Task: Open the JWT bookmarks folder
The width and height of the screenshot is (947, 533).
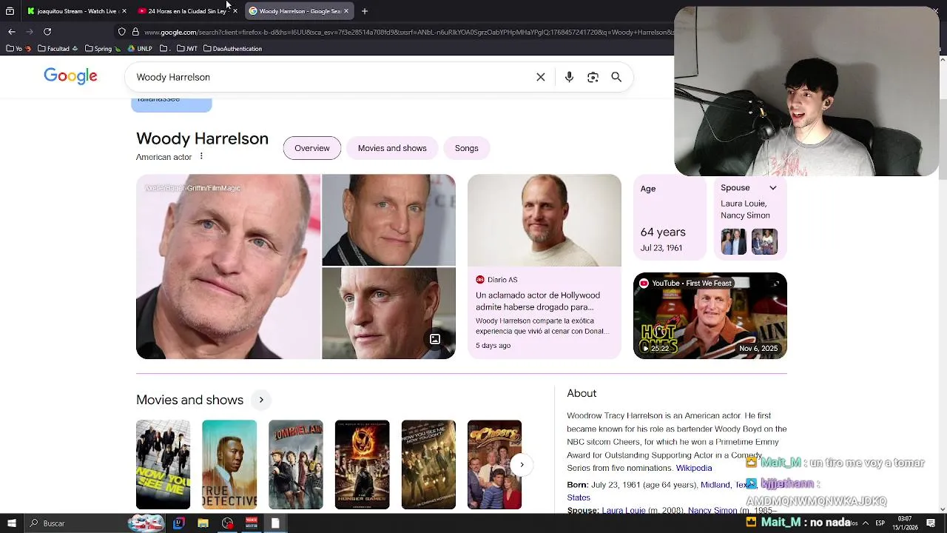Action: (x=187, y=49)
